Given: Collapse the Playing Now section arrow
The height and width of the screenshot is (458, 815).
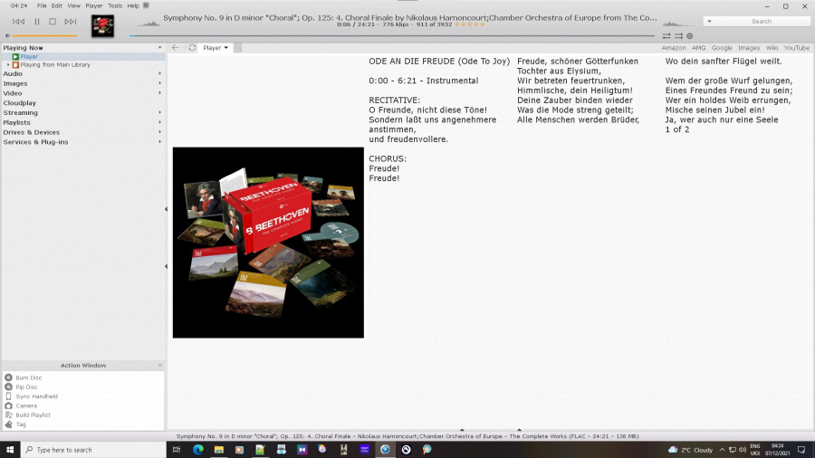Looking at the screenshot, I should [x=159, y=48].
